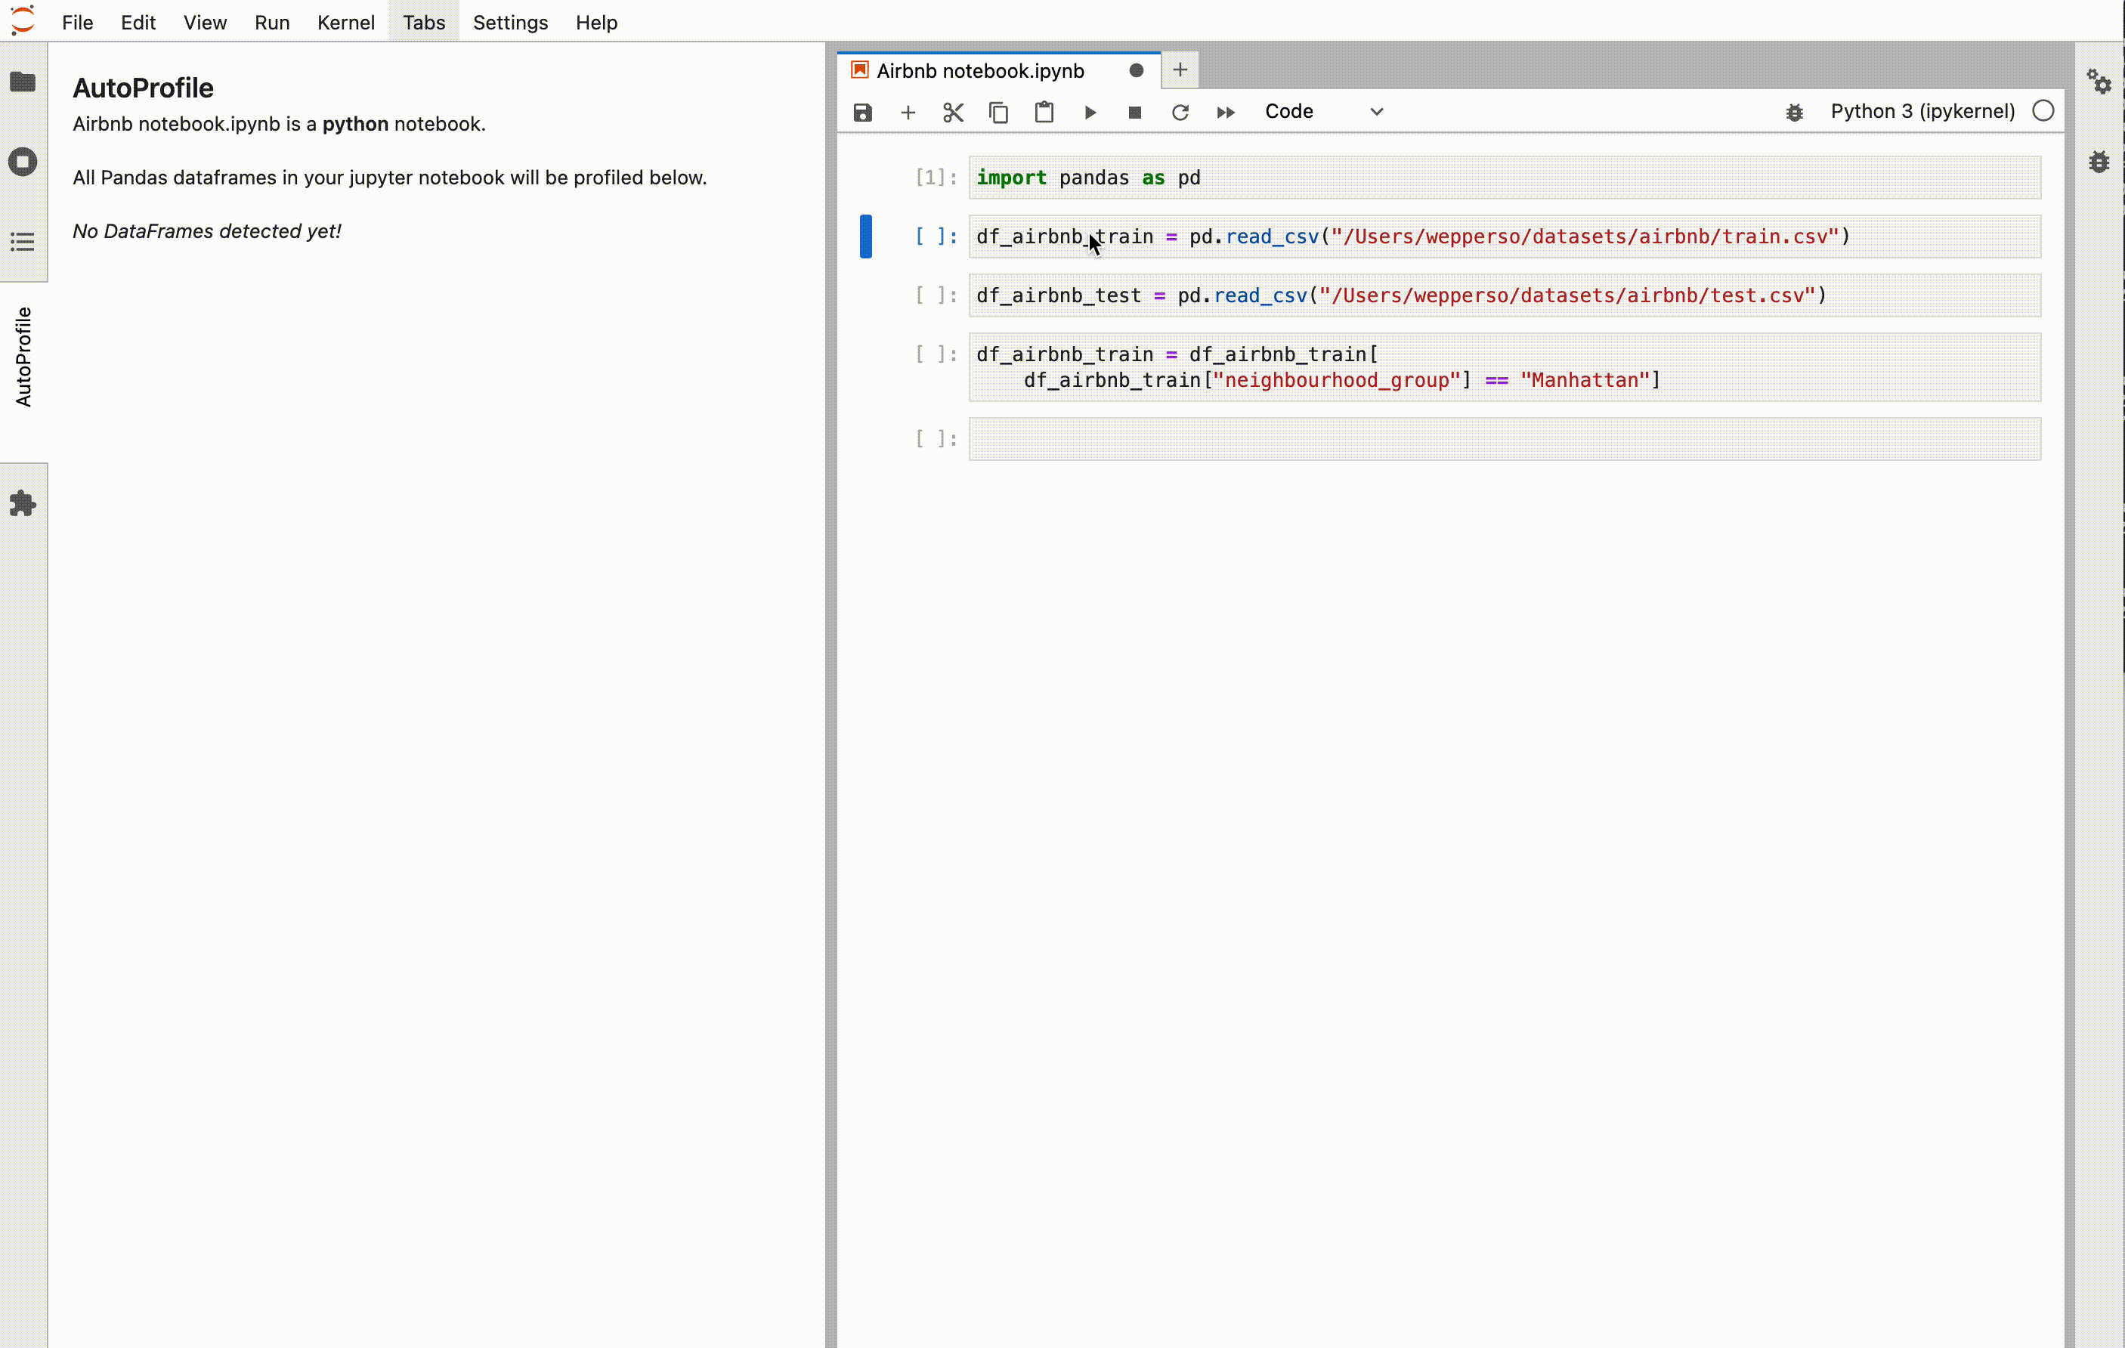Viewport: 2125px width, 1348px height.
Task: Copy the selected cell icon
Action: 998,112
